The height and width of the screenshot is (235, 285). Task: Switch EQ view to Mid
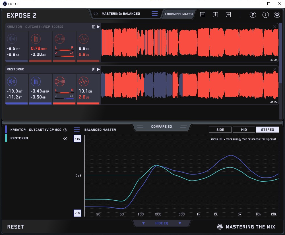pos(244,130)
